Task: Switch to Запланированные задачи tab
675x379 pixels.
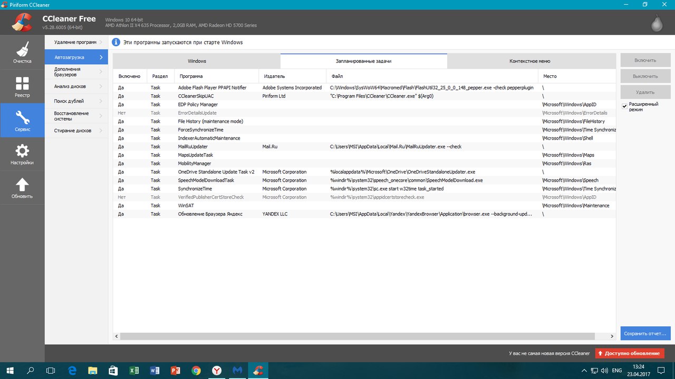Action: tap(364, 61)
